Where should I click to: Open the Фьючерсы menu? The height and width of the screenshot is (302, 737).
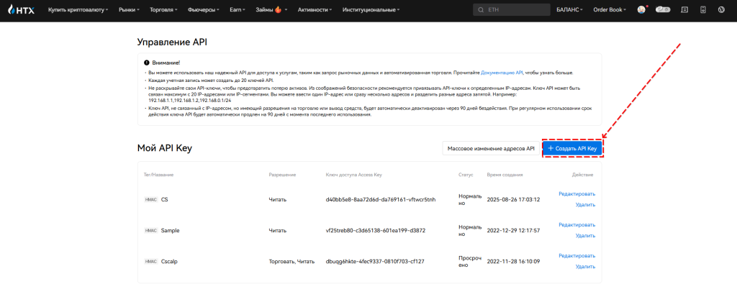[x=204, y=10]
